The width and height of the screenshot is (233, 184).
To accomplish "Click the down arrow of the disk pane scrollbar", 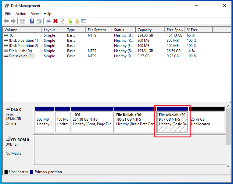I will [229, 166].
